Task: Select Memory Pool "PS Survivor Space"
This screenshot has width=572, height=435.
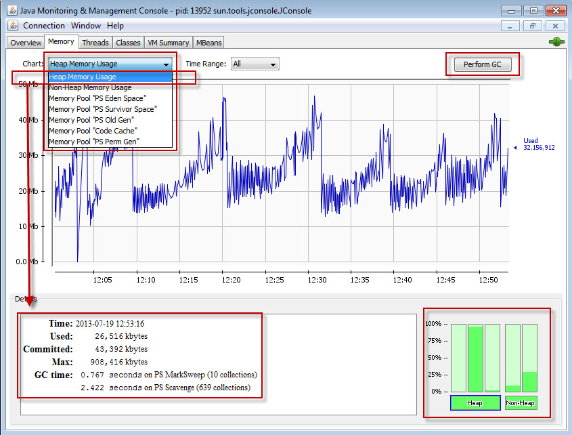Action: pyautogui.click(x=110, y=109)
